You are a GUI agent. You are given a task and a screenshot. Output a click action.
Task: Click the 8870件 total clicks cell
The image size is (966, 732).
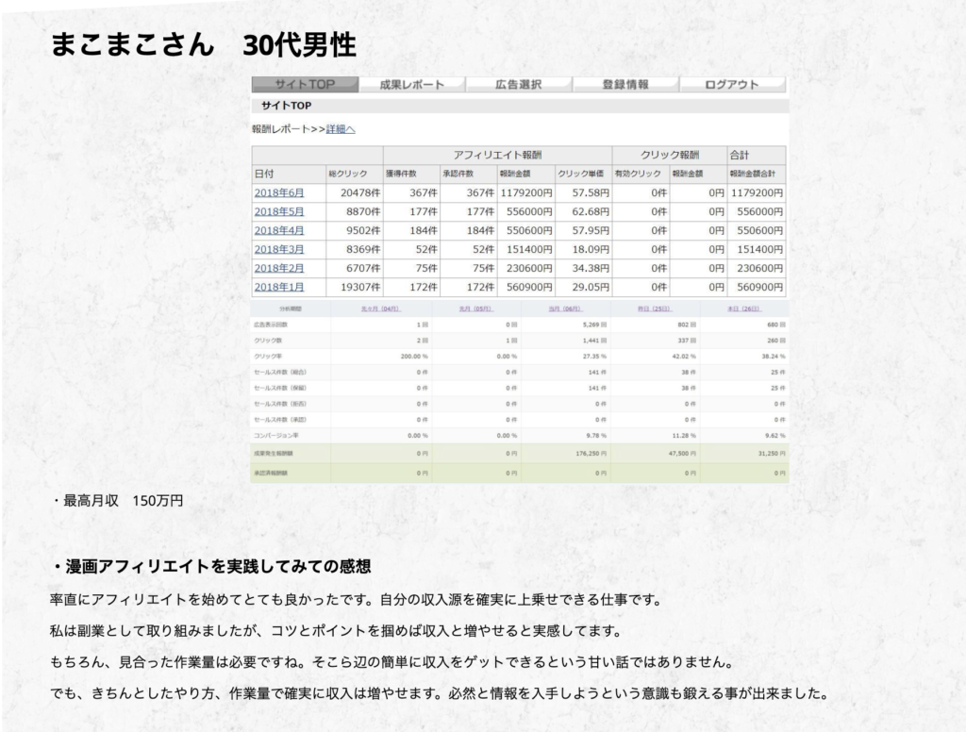click(355, 211)
